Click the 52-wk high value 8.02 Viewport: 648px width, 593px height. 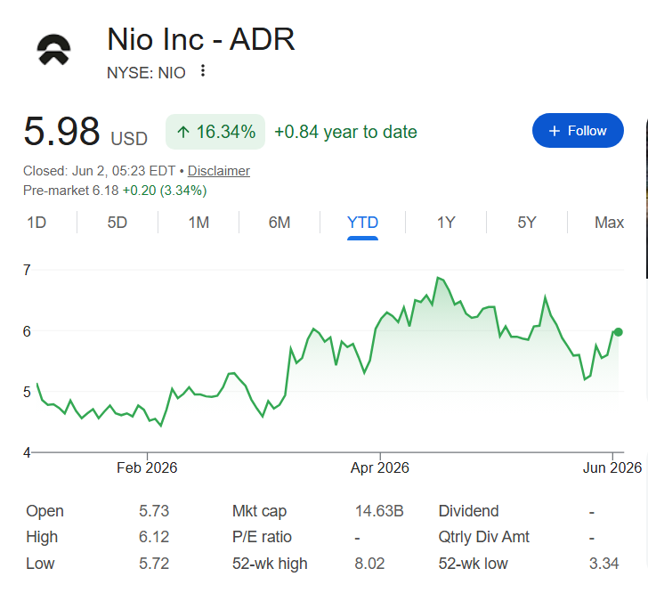(369, 564)
